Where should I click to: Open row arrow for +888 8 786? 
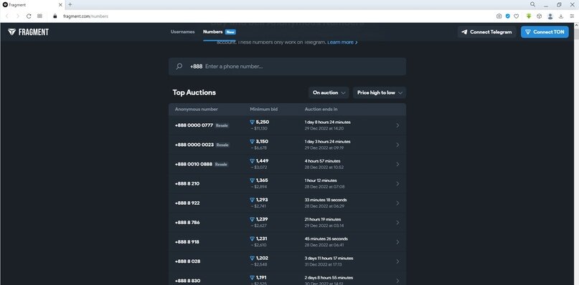coord(397,223)
